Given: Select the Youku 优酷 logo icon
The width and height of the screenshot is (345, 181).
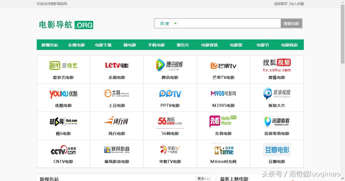Looking at the screenshot, I should (x=63, y=94).
